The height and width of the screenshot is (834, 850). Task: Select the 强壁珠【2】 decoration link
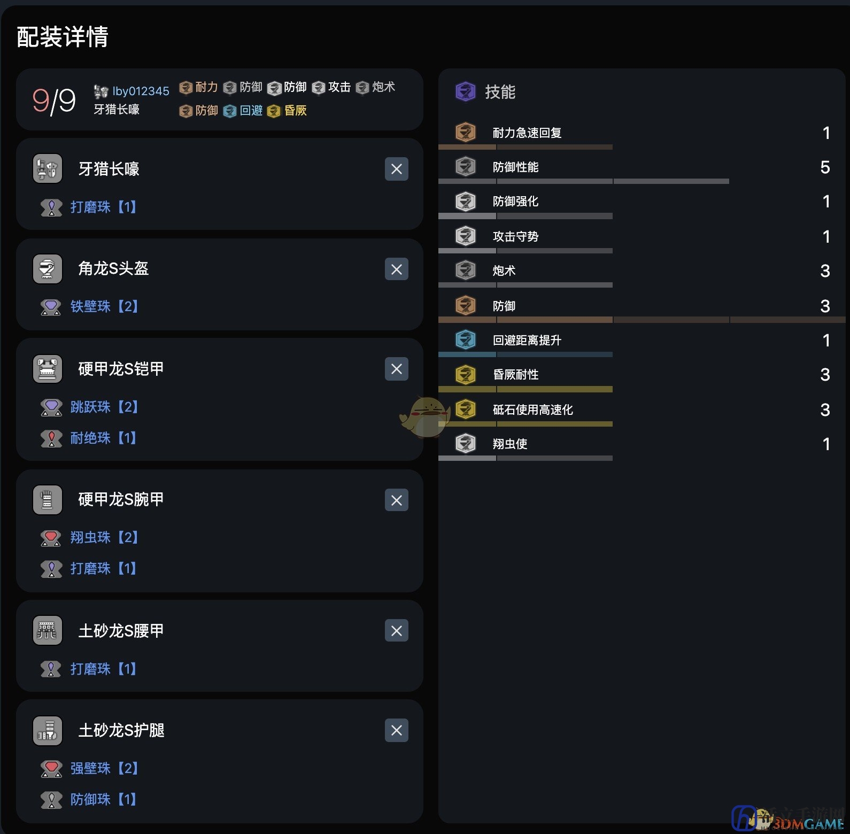[x=104, y=768]
